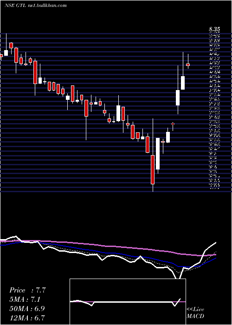Click the 'NSE GTL ns1.bullkhan.com' chart title

[x=36, y=6]
